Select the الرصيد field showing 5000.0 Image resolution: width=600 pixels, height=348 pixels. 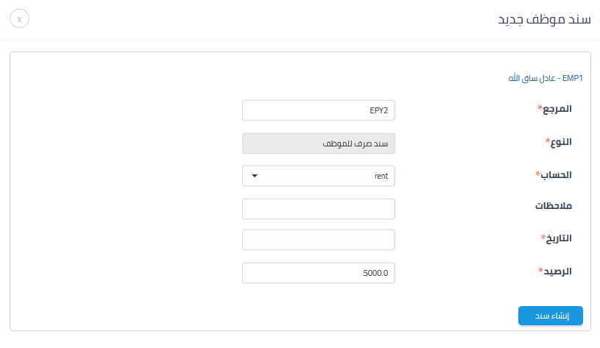[x=318, y=273]
